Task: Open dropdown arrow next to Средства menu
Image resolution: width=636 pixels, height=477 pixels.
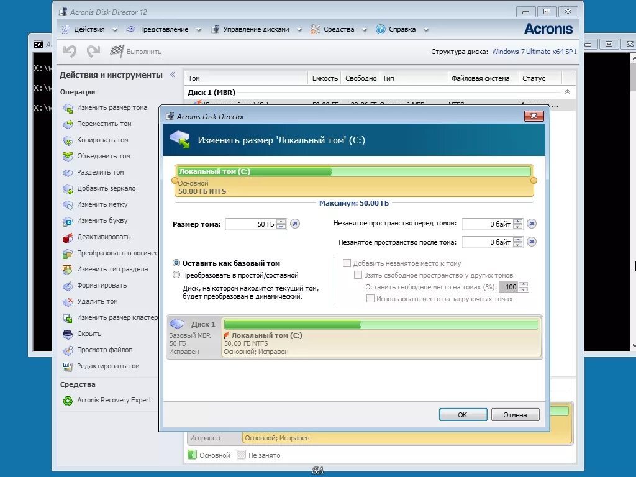Action: (x=364, y=30)
